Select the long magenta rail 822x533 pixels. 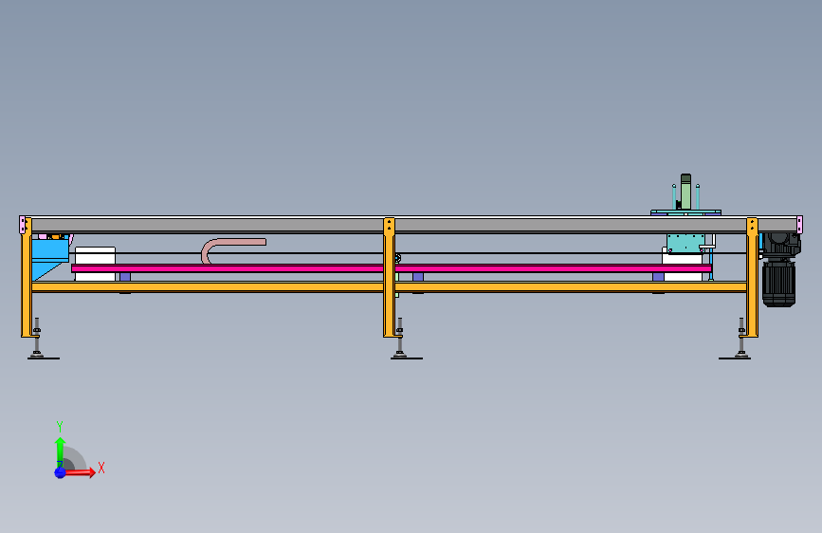tap(391, 268)
